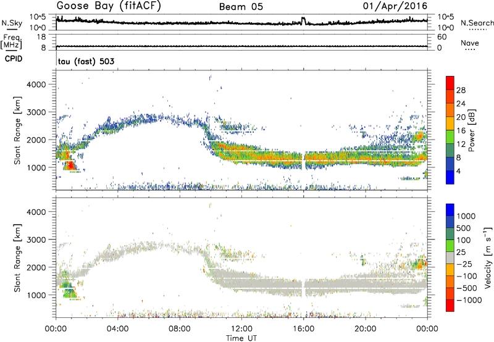494x342 pixels.
Task: Click the '3000' tick in the power panel
Action: 36,112
